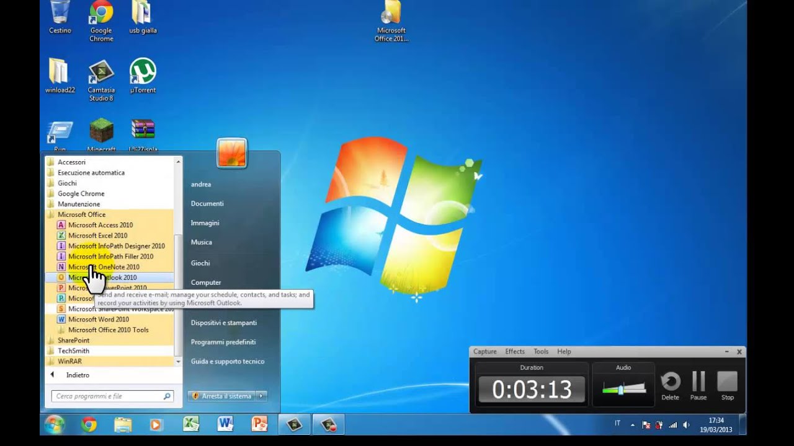Screen dimensions: 794x446
Task: Open Documenti from Start menu right pane
Action: click(x=207, y=203)
